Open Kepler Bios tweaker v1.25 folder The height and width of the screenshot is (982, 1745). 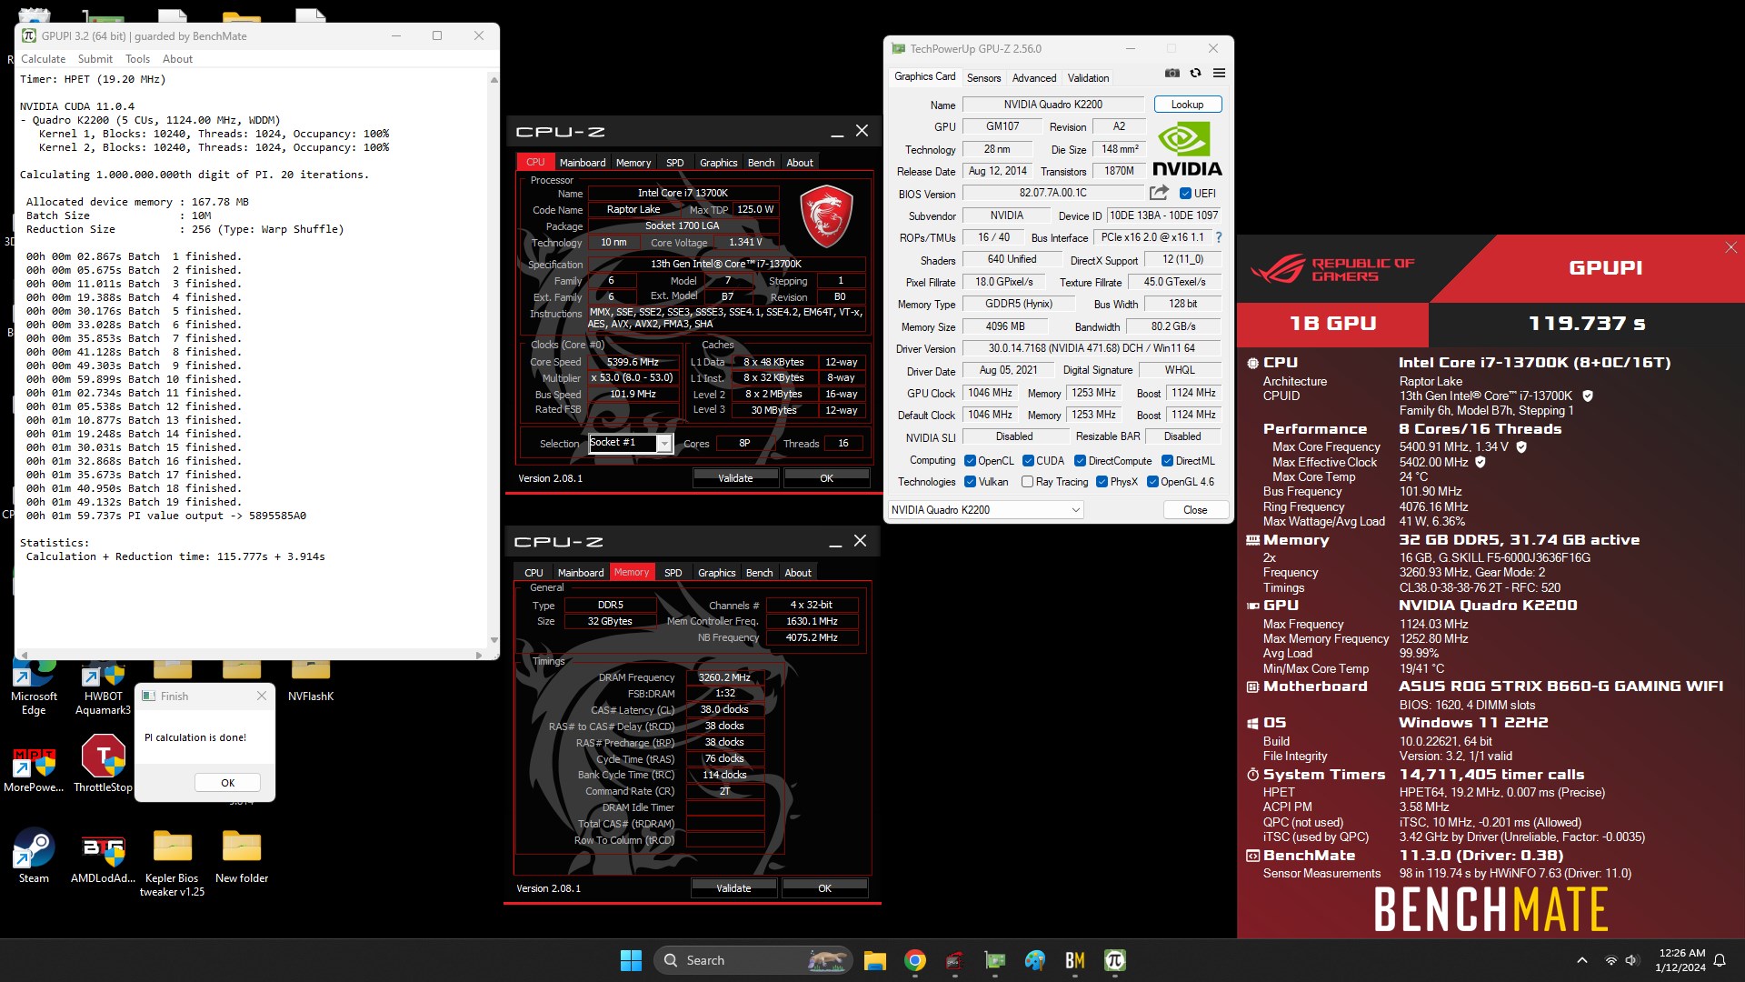click(x=173, y=864)
